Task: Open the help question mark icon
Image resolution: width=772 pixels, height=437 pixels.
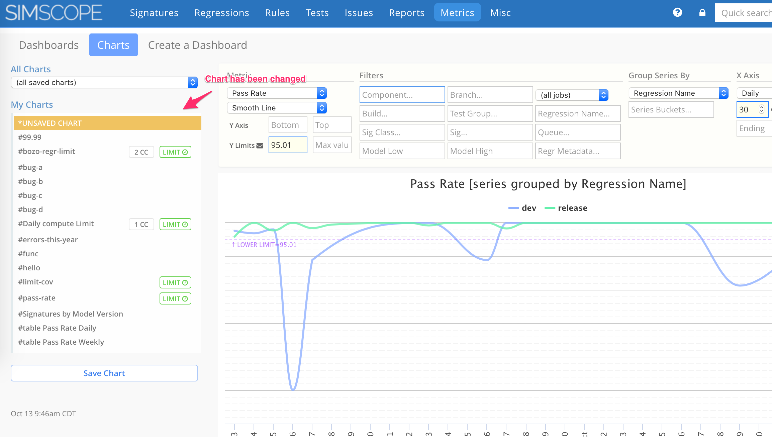Action: [x=677, y=12]
